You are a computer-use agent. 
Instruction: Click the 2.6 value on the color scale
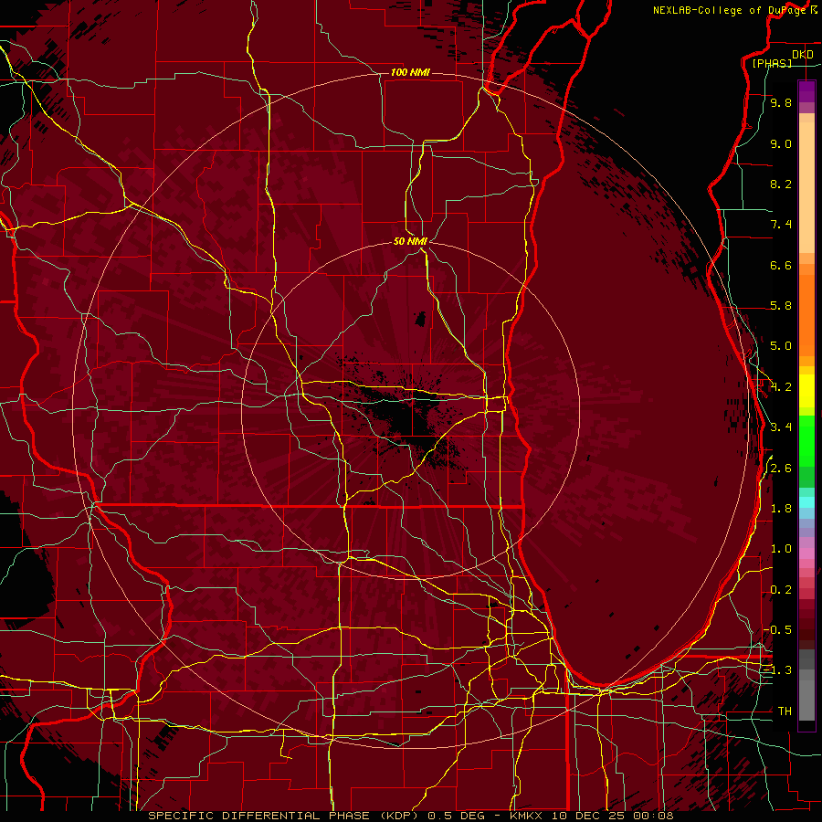tap(781, 468)
